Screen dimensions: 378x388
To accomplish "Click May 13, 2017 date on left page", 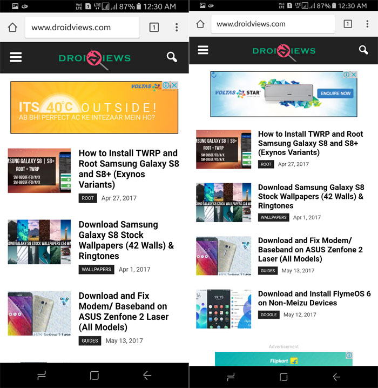I will [124, 340].
